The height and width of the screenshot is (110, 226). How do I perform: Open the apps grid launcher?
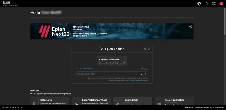(x=214, y=4)
